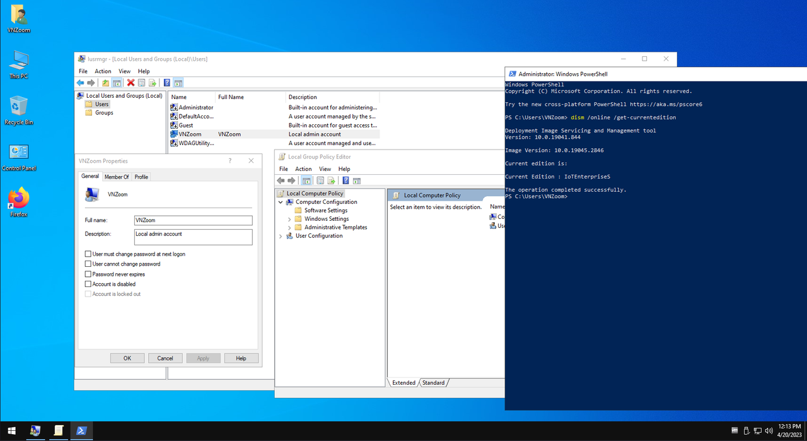Select WDAGUtility user row
This screenshot has height=441, width=807.
click(274, 143)
